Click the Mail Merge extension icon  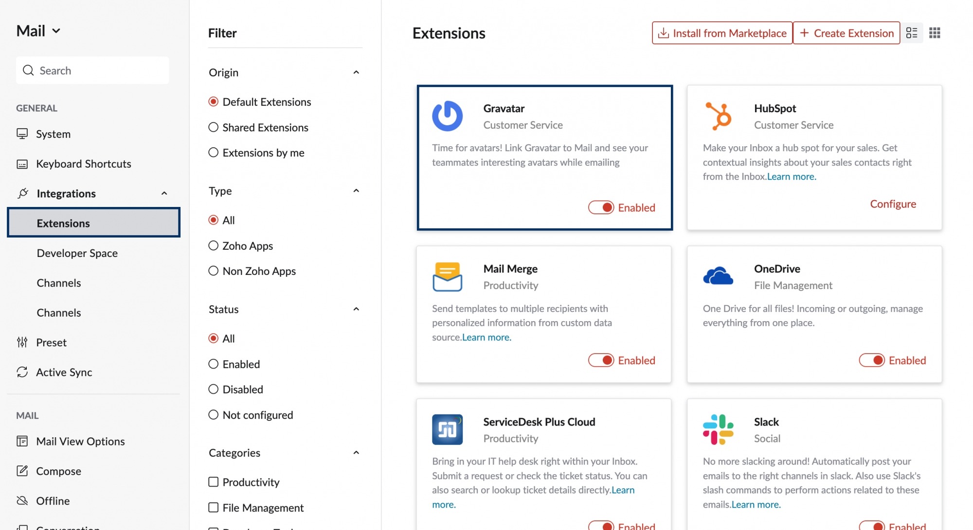pos(448,276)
